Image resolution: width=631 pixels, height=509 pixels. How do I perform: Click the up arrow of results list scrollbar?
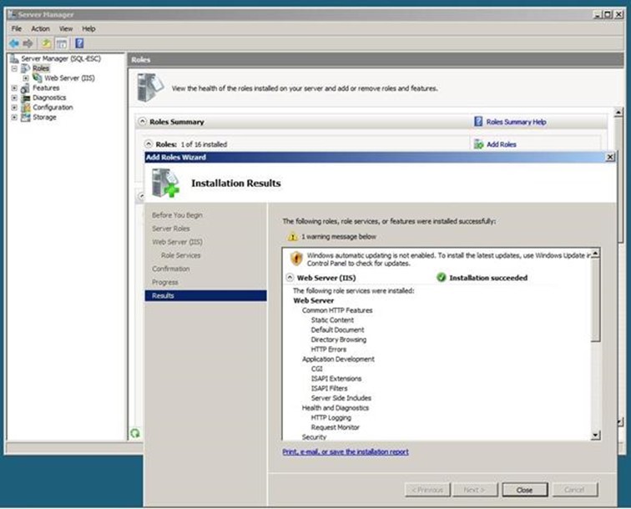596,253
